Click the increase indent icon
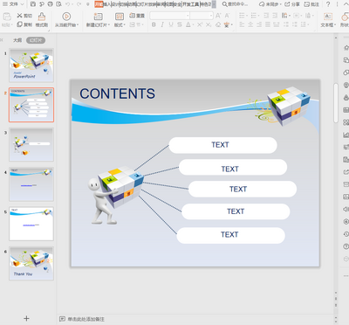Image resolution: width=349 pixels, height=325 pixels. click(275, 16)
